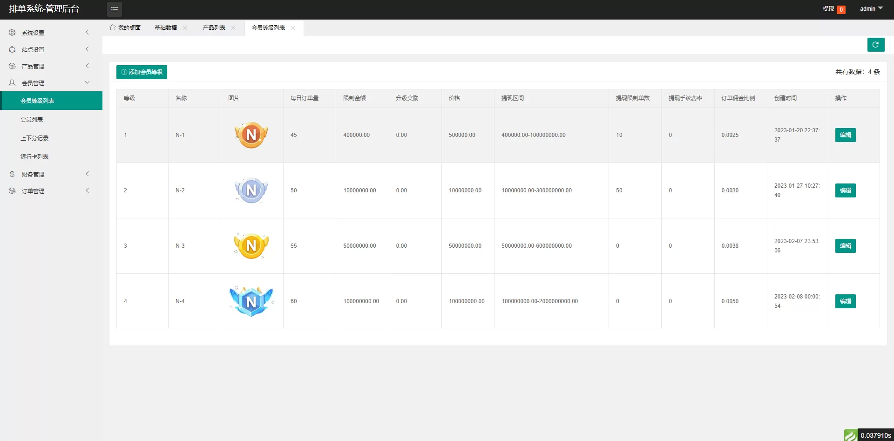Switch to the 产品列表 tab
The height and width of the screenshot is (441, 894).
[x=214, y=28]
